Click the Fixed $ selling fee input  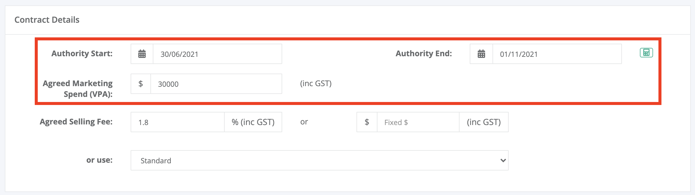(418, 122)
